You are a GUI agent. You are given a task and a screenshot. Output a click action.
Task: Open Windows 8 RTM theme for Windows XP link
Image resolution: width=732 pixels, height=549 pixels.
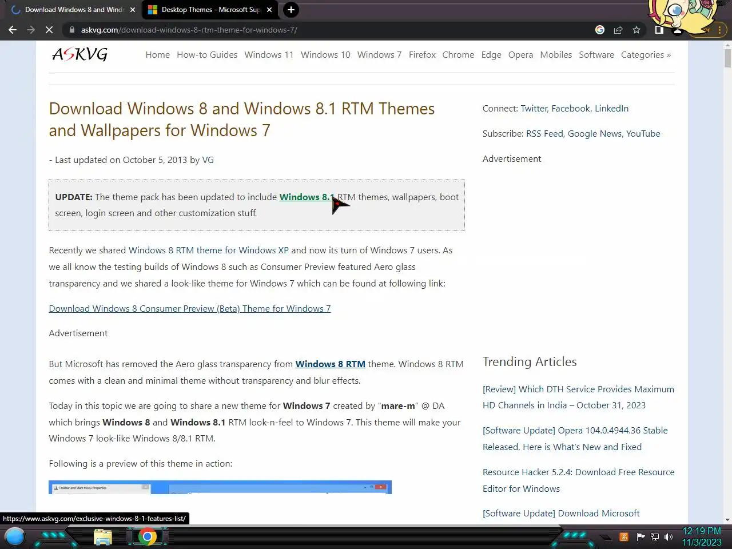coord(208,250)
